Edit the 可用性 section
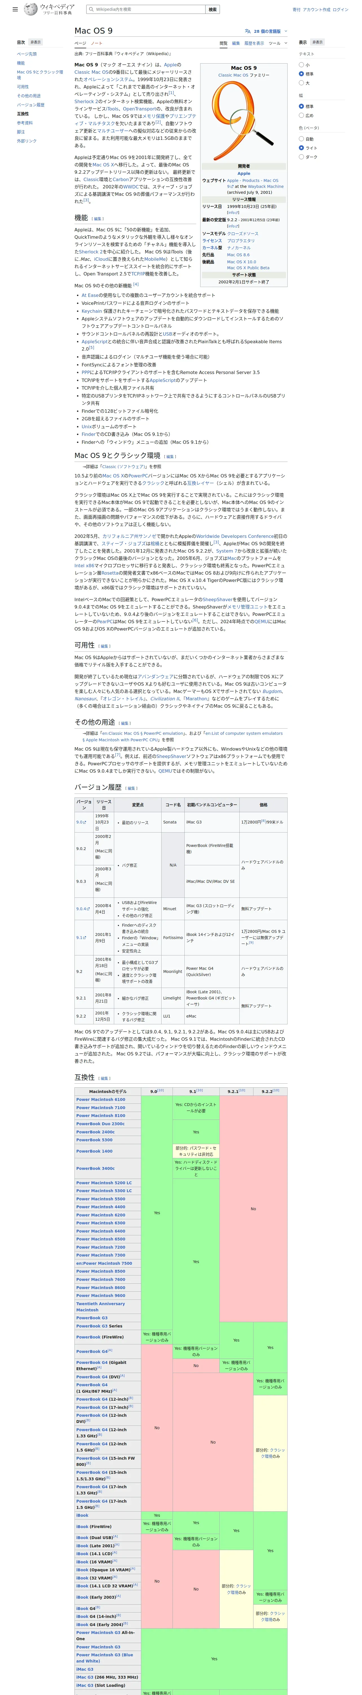The height and width of the screenshot is (1695, 362). [x=105, y=646]
